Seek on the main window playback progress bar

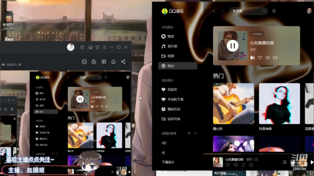click(258, 154)
